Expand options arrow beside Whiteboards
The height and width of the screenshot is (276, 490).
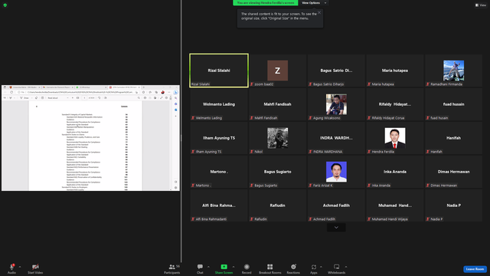pyautogui.click(x=346, y=267)
